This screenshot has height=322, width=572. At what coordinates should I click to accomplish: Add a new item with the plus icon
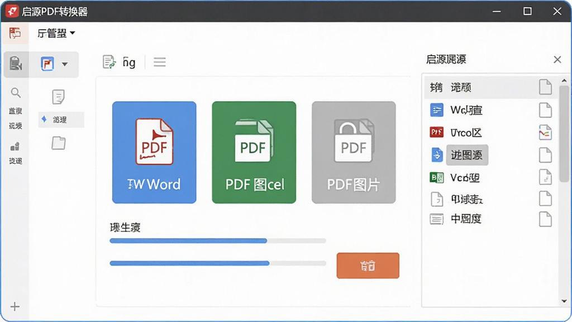[x=15, y=306]
